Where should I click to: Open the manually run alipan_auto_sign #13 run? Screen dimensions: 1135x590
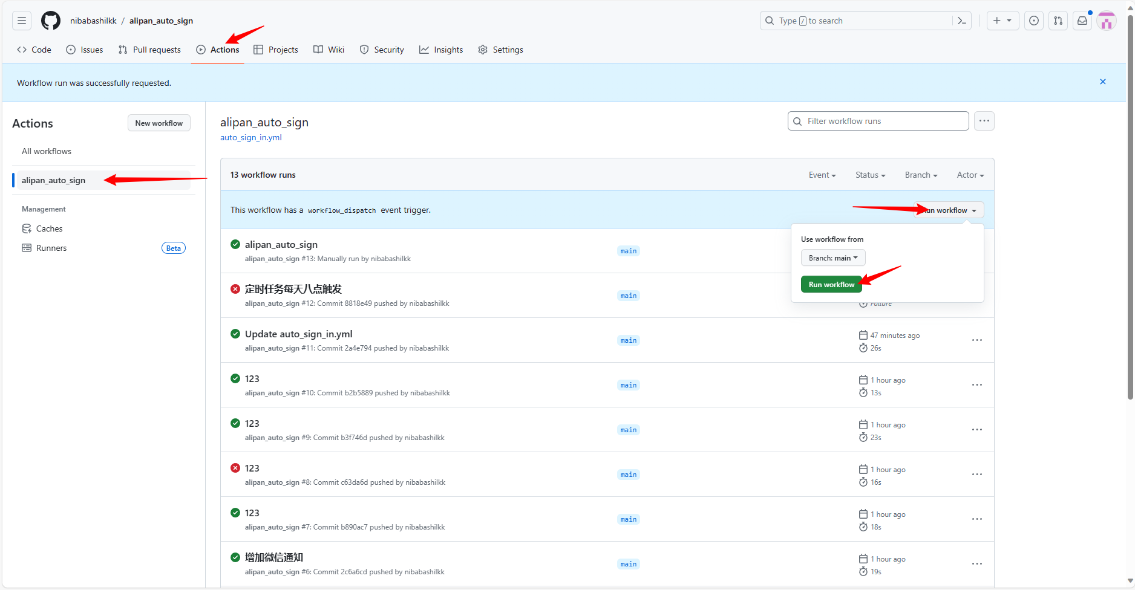(281, 245)
